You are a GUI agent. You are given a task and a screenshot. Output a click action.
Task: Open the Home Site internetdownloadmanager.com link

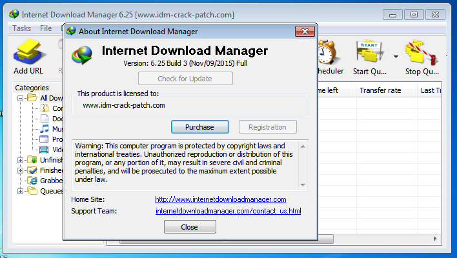pyautogui.click(x=220, y=199)
